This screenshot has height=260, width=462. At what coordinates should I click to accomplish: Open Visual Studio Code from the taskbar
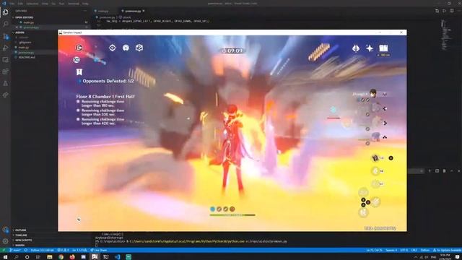pyautogui.click(x=117, y=257)
